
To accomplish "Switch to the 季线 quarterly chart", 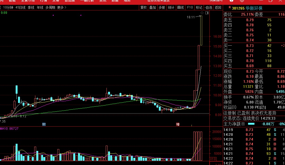I will (x=31, y=7).
